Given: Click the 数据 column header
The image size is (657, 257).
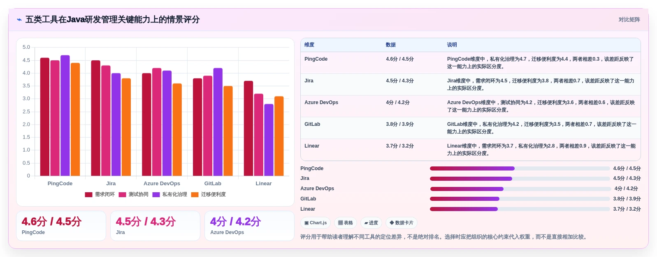Looking at the screenshot, I should [x=391, y=45].
